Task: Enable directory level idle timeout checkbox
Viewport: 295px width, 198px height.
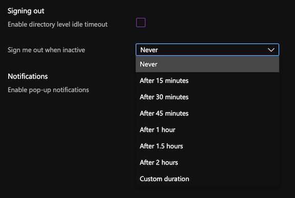Action: pos(141,23)
